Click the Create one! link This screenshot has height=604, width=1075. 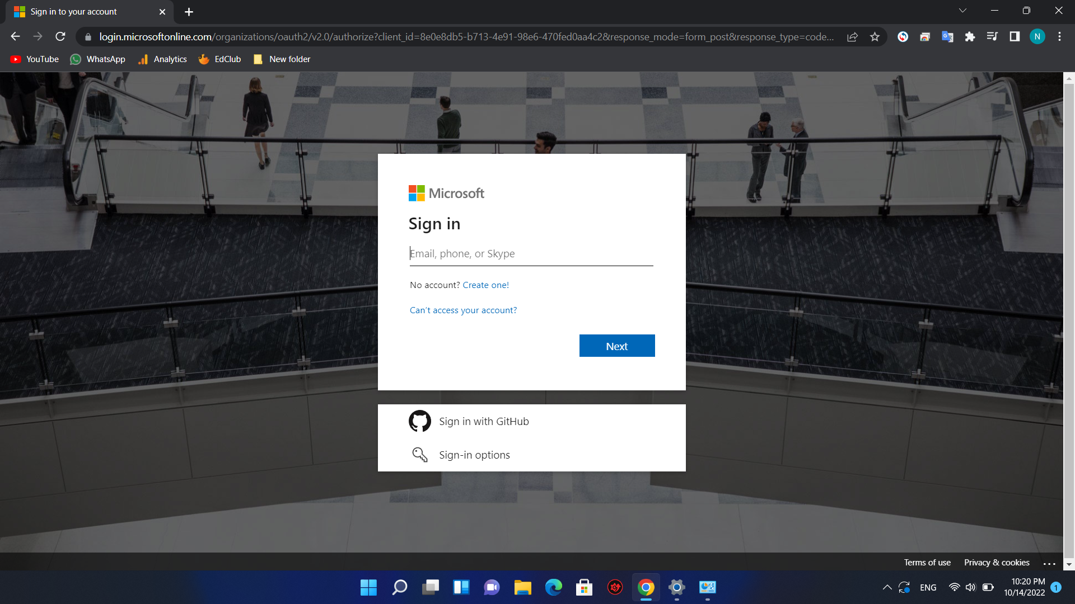pyautogui.click(x=485, y=285)
